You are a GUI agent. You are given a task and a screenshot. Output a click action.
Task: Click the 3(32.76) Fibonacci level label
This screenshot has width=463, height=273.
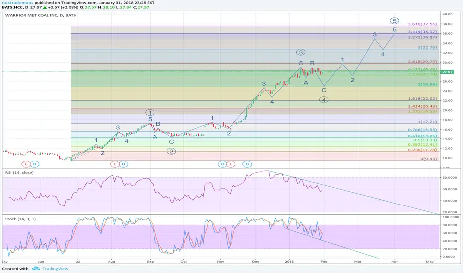(x=427, y=47)
